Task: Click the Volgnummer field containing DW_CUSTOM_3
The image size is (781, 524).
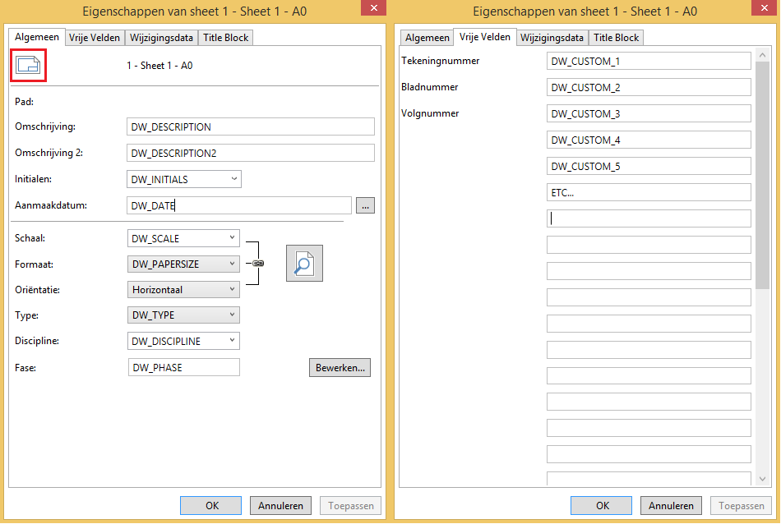Action: coord(649,113)
